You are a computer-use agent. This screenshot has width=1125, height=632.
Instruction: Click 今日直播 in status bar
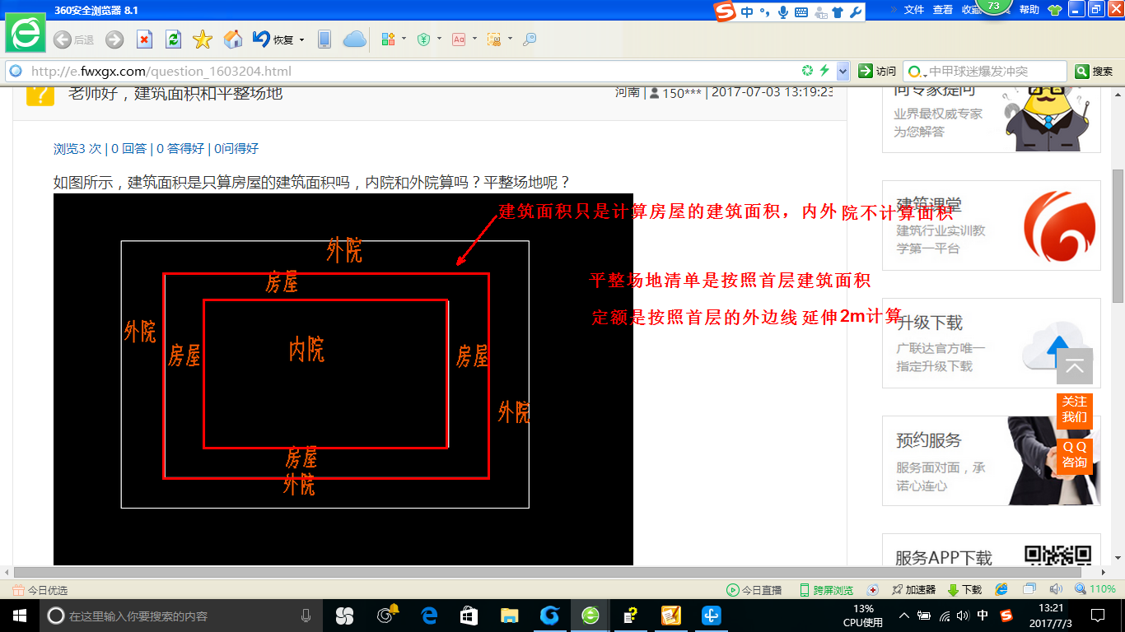pos(754,590)
